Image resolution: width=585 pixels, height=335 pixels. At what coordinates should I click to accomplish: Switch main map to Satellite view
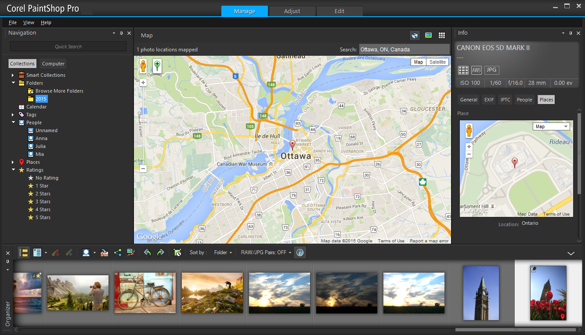point(437,62)
